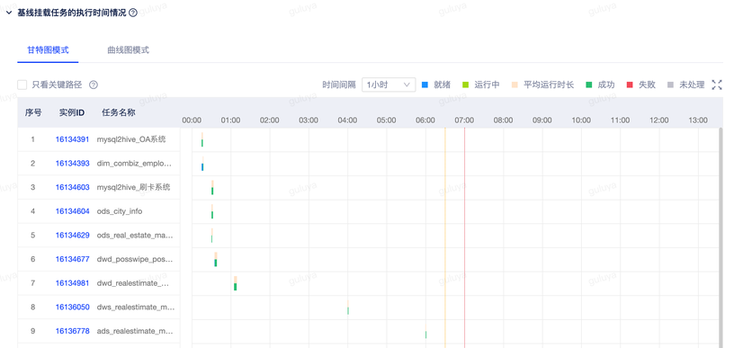The width and height of the screenshot is (734, 348).
Task: Click the Gantt chart vertical scrollbar
Action: (x=721, y=237)
